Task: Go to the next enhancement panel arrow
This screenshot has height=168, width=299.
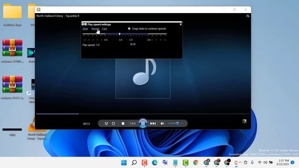Action: [x=85, y=24]
